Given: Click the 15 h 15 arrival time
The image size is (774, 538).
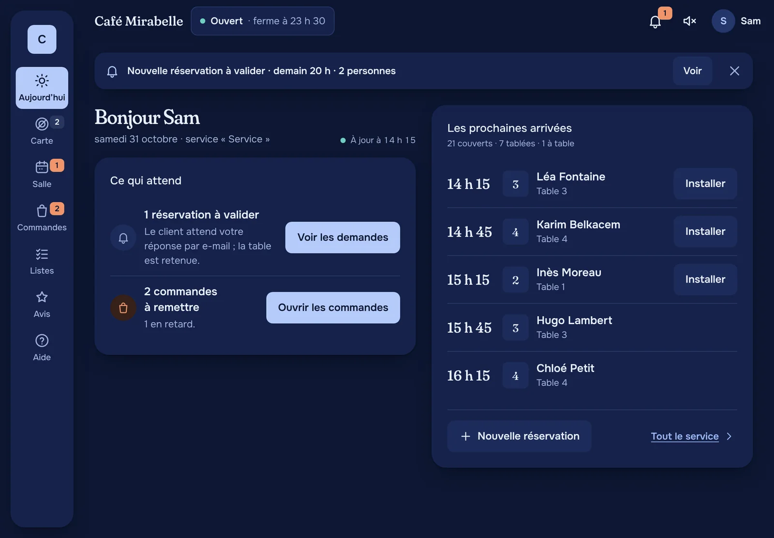Looking at the screenshot, I should pyautogui.click(x=468, y=280).
